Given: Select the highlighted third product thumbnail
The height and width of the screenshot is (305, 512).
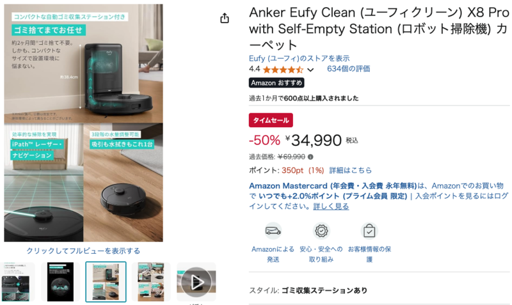Looking at the screenshot, I should 106,282.
